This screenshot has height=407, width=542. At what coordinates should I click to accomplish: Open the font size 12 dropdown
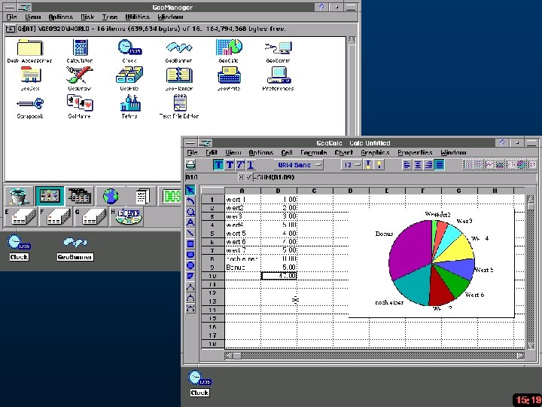point(352,165)
